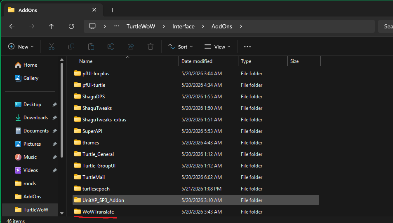Click the navigation pane scrollbar up arrow
Image resolution: width=393 pixels, height=223 pixels.
click(62, 60)
